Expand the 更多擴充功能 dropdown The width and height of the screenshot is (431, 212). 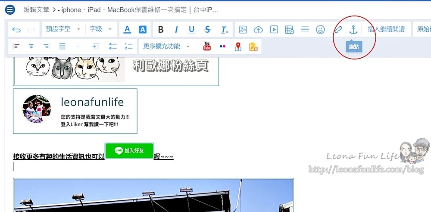coord(166,46)
